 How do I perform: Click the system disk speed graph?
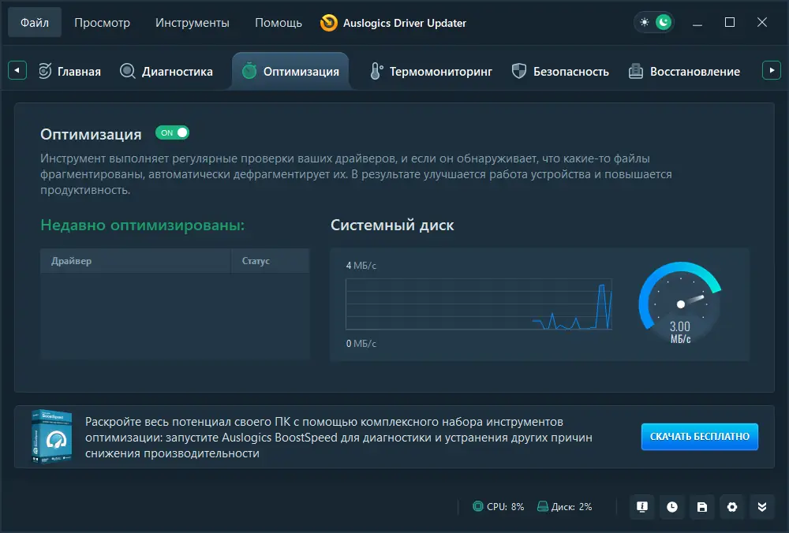click(x=479, y=304)
